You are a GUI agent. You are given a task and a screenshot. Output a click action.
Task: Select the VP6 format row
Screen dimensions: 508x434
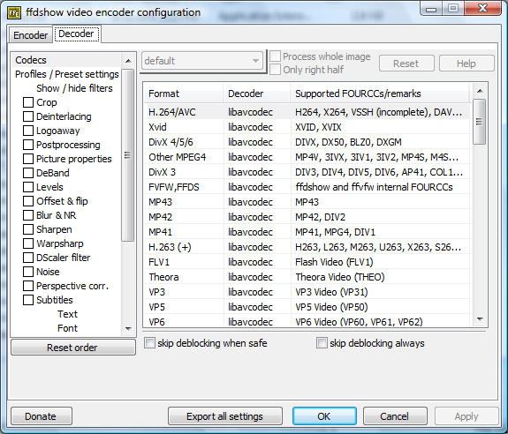coord(307,321)
